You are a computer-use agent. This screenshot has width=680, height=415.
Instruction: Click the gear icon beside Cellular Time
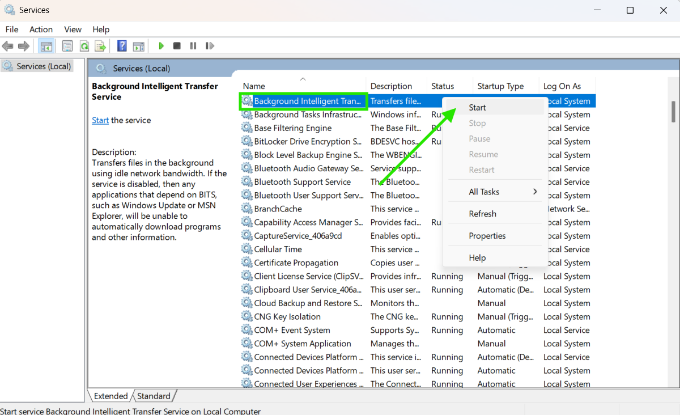(246, 249)
